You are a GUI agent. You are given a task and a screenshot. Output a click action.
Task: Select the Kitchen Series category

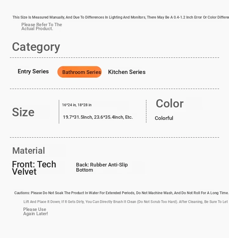[x=127, y=72]
